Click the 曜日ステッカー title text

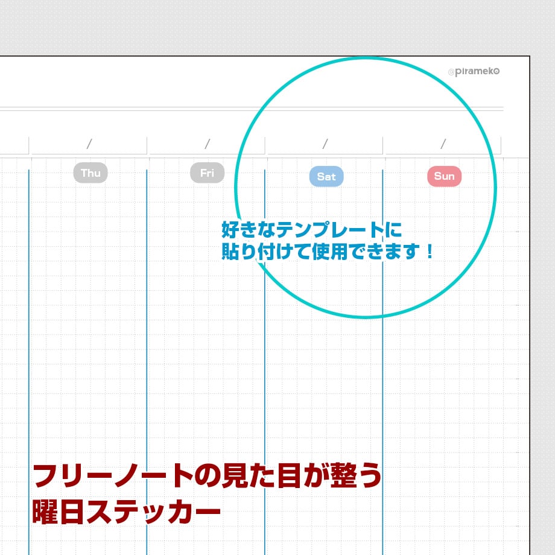coord(126,512)
